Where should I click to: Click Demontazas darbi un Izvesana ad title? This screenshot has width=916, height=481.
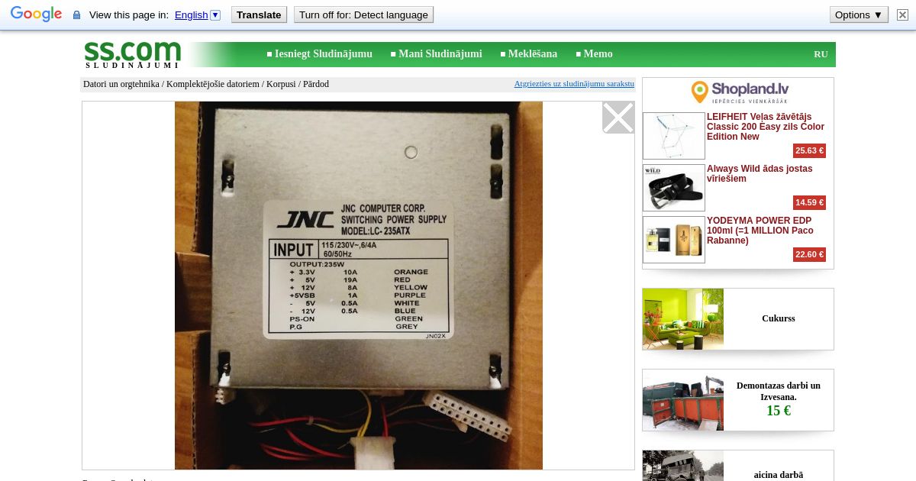pos(779,391)
